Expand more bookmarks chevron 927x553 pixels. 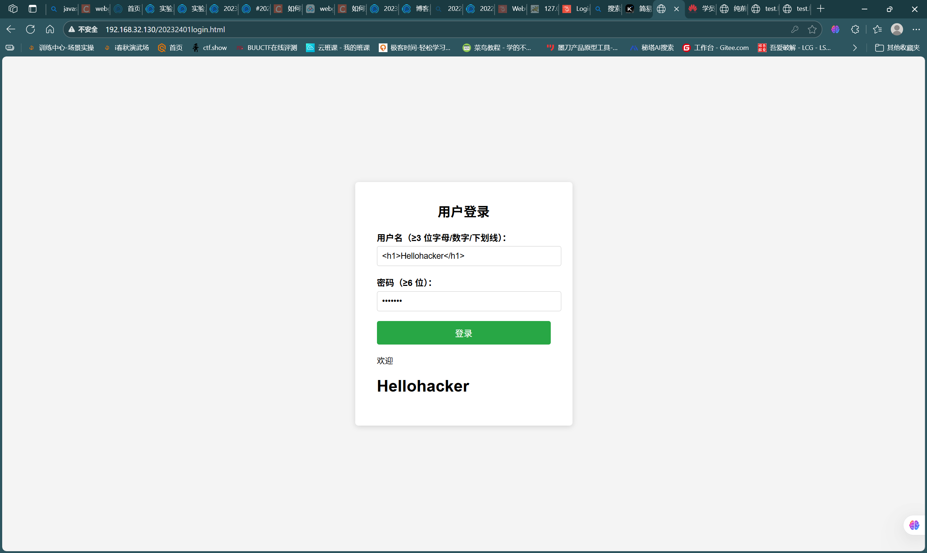click(855, 48)
